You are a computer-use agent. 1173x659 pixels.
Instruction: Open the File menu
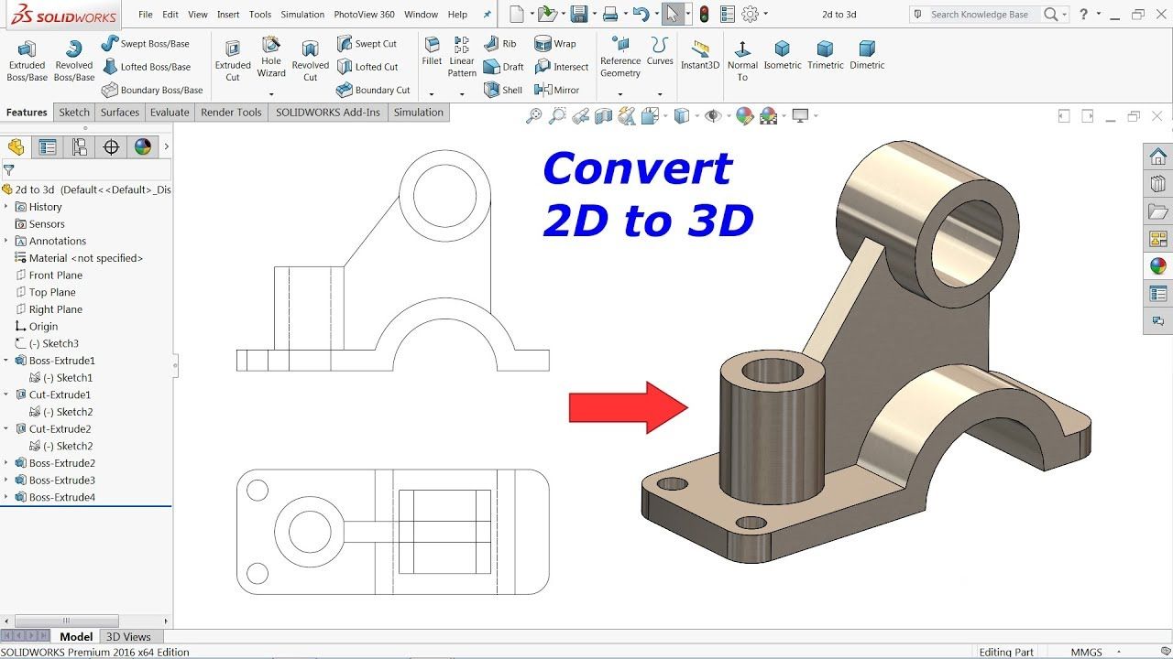coord(146,15)
